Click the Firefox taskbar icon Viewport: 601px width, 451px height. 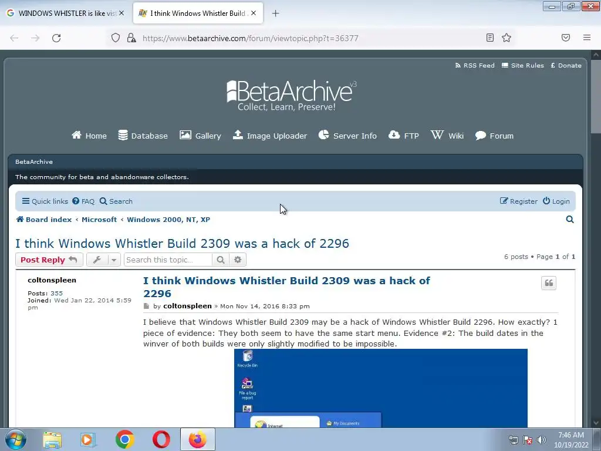198,439
